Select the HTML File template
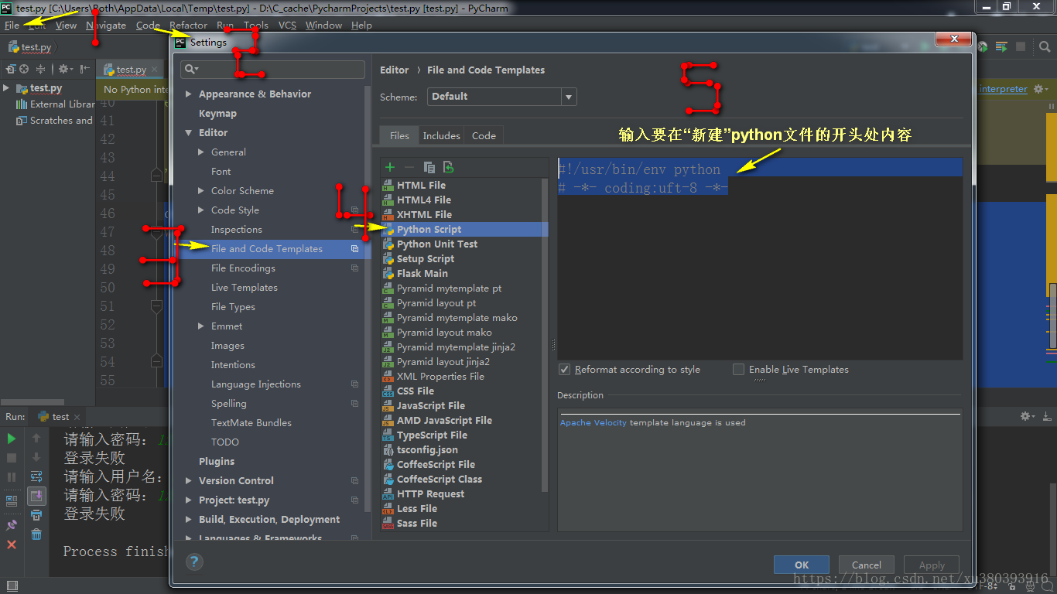 (421, 185)
